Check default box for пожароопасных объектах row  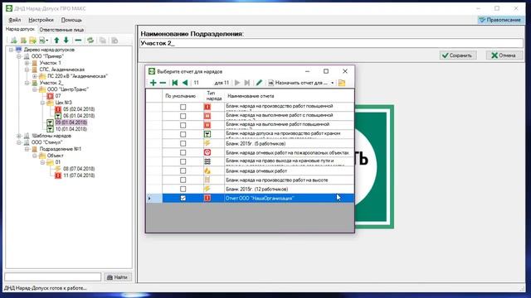[x=183, y=152]
